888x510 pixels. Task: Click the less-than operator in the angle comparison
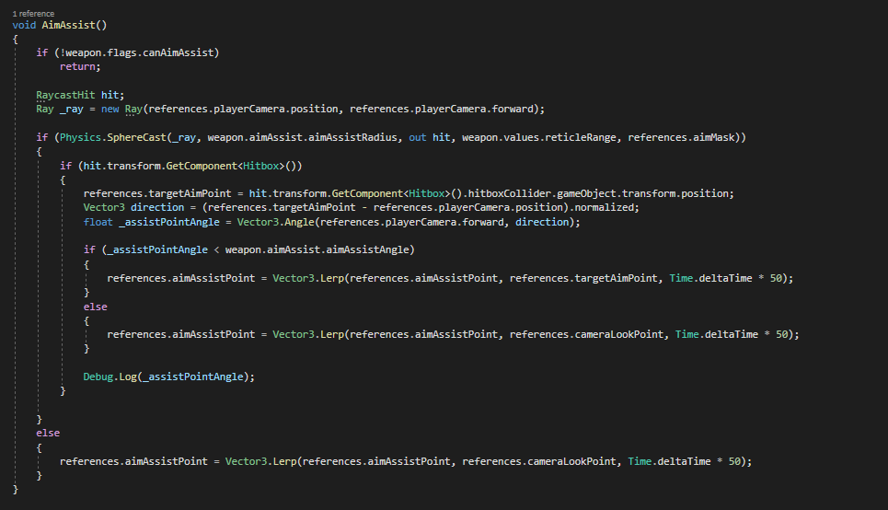pyautogui.click(x=216, y=249)
